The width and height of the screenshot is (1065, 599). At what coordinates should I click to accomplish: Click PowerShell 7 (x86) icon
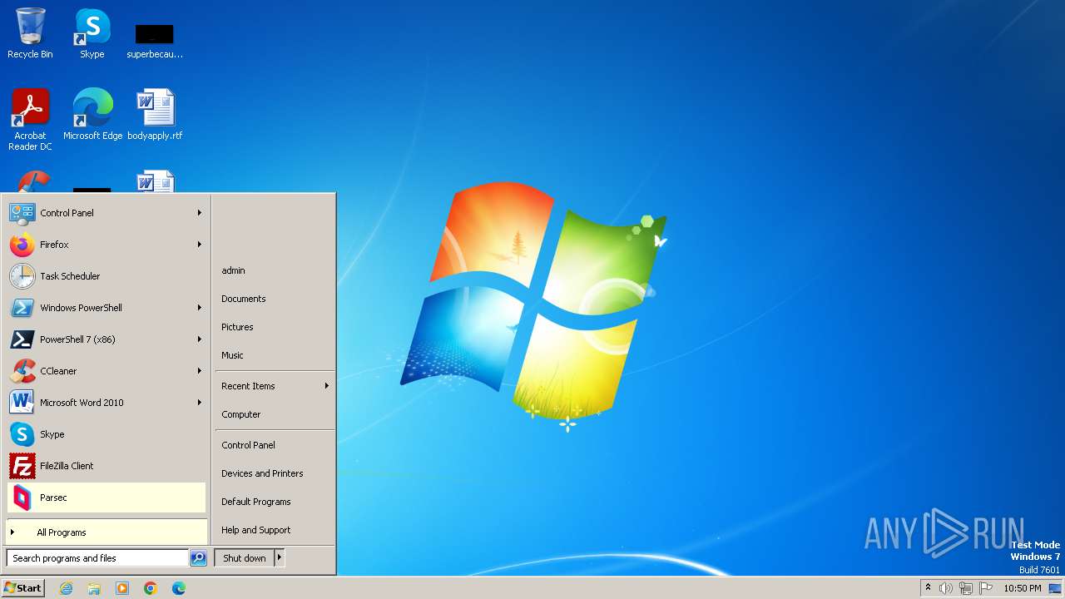[22, 339]
